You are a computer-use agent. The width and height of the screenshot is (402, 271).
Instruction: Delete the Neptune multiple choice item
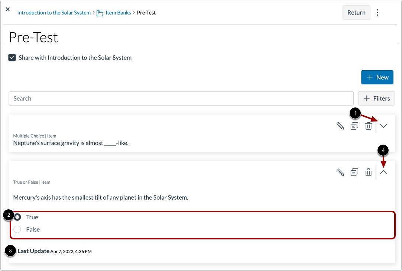click(x=368, y=126)
